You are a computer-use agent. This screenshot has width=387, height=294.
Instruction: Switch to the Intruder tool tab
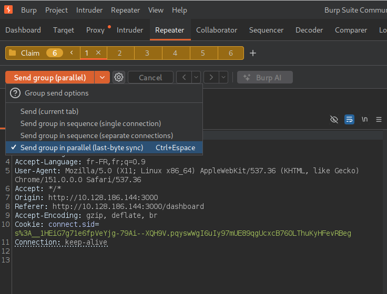pyautogui.click(x=130, y=30)
